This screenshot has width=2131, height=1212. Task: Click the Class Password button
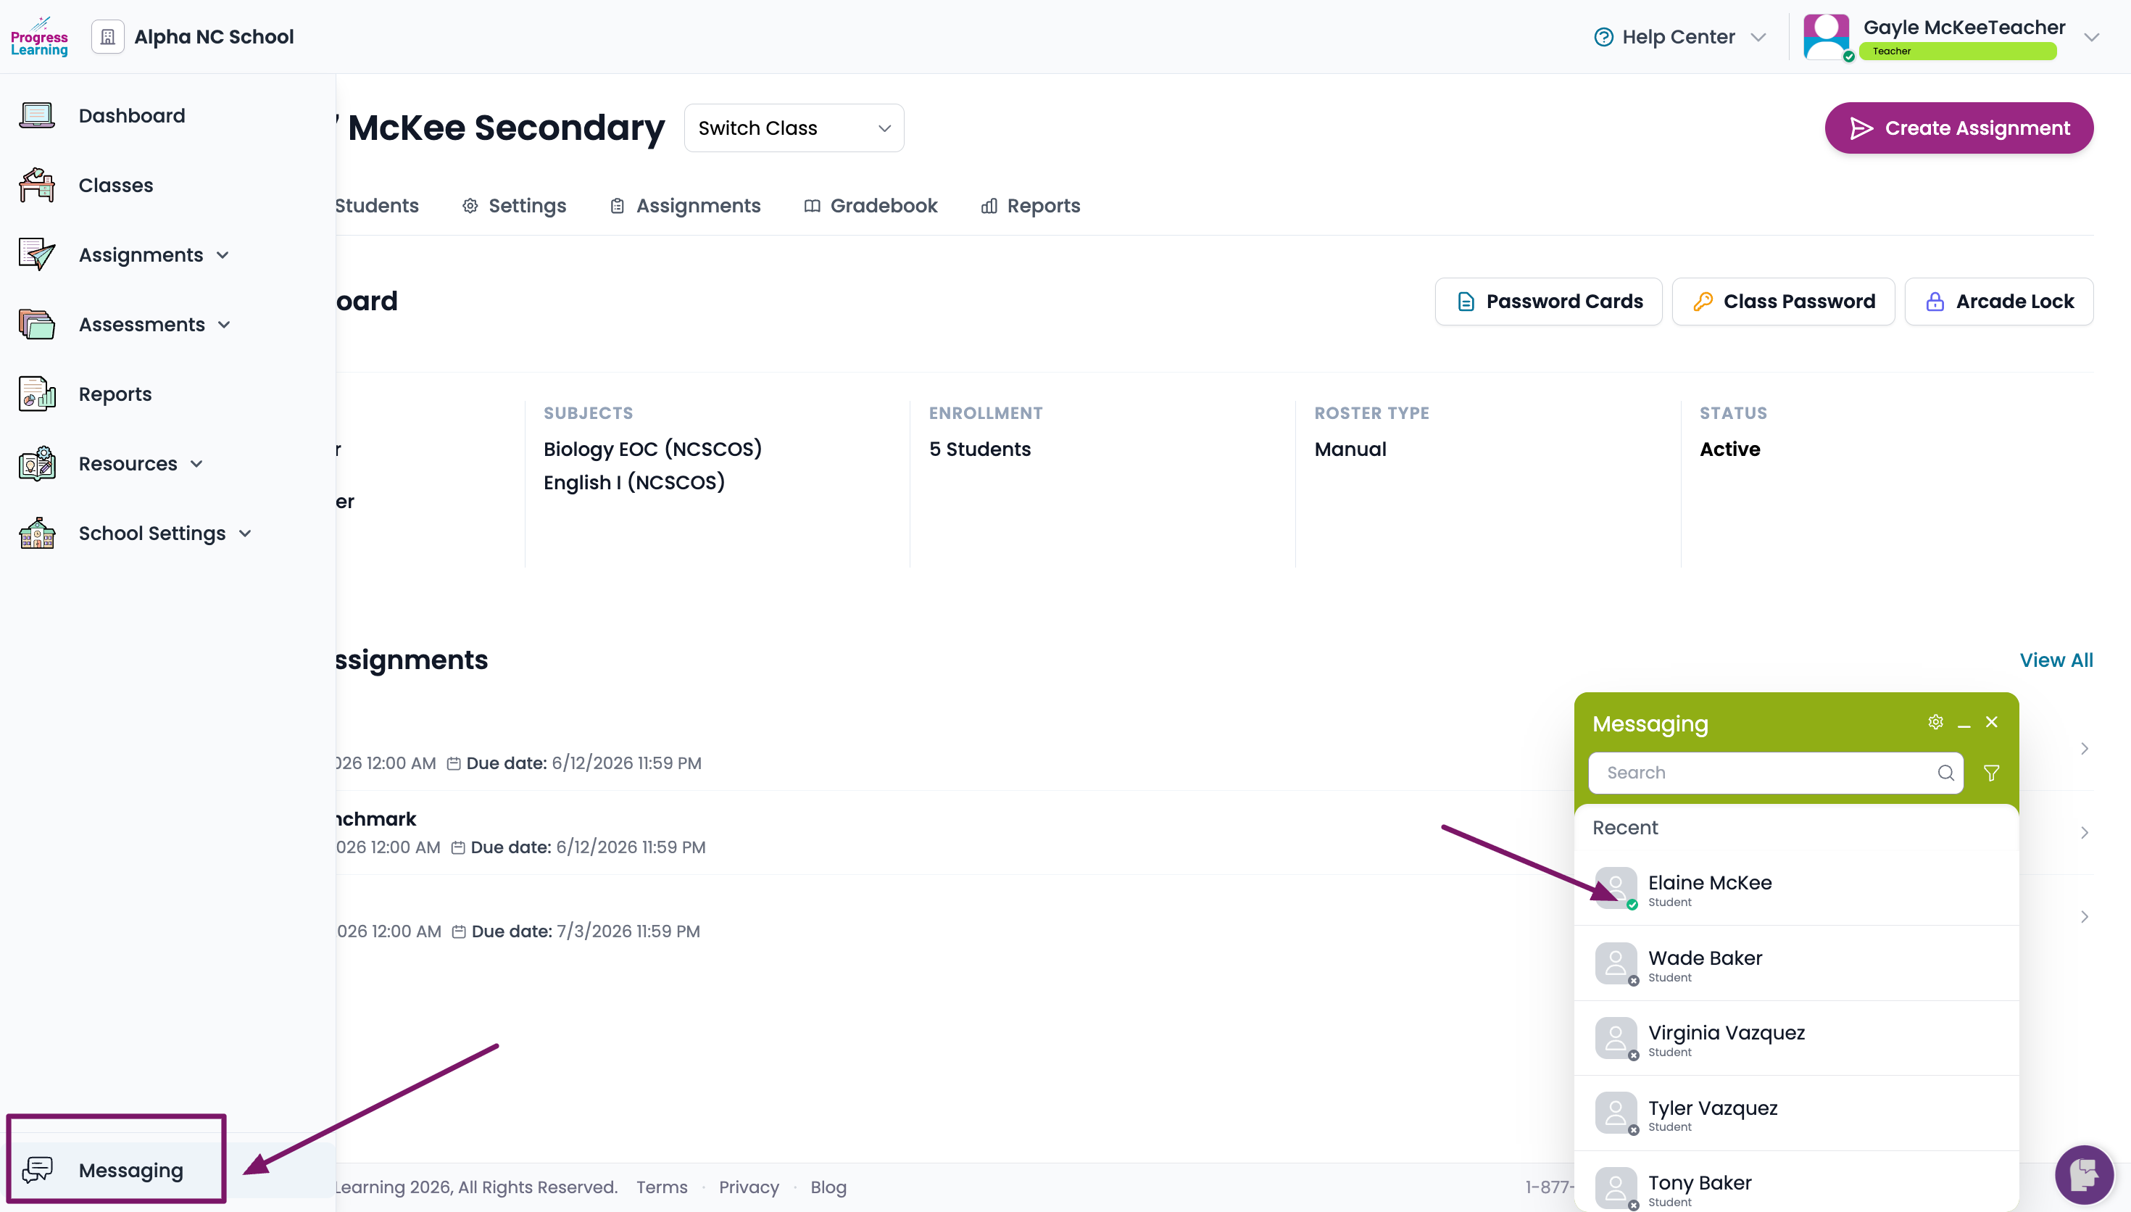point(1783,302)
